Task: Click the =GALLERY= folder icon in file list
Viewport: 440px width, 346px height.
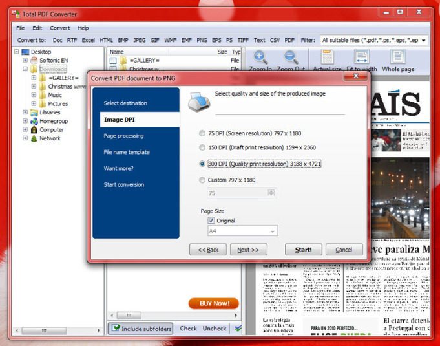Action: tap(123, 60)
